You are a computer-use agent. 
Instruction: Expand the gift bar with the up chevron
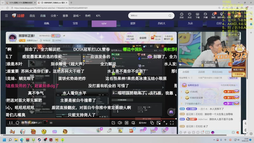point(73,133)
